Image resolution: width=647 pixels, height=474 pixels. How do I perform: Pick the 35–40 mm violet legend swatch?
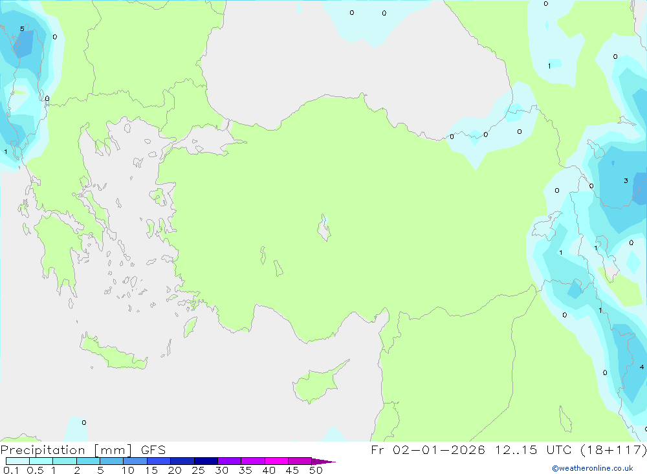(x=253, y=461)
